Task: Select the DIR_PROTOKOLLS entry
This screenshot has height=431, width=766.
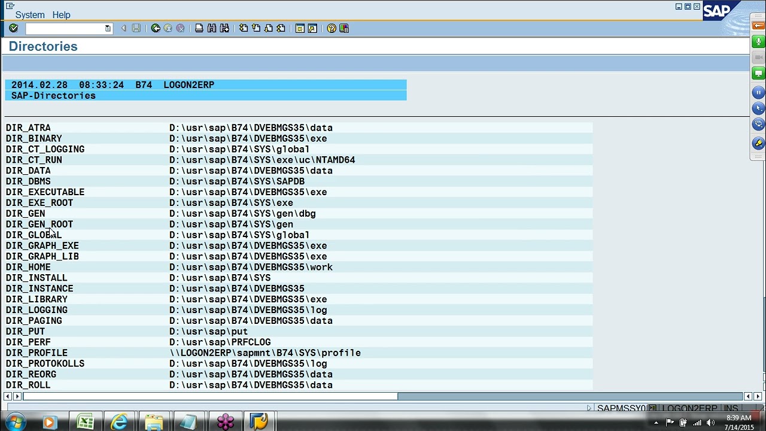Action: point(45,364)
